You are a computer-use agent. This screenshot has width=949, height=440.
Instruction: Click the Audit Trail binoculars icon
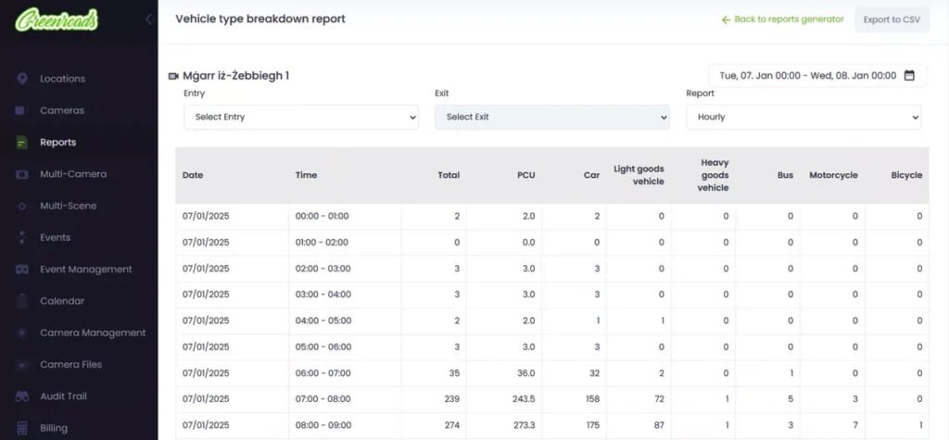pyautogui.click(x=21, y=396)
